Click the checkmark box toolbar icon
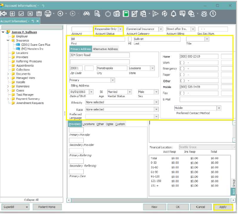 click(x=21, y=14)
